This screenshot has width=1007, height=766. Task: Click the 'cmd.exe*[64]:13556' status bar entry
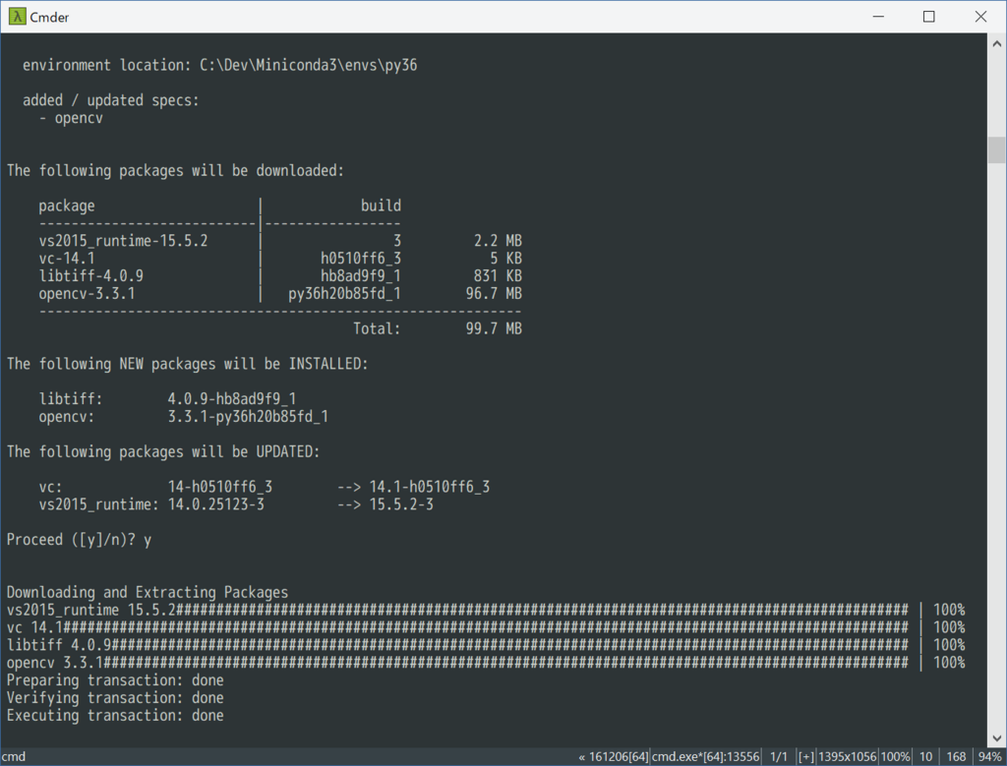click(705, 756)
